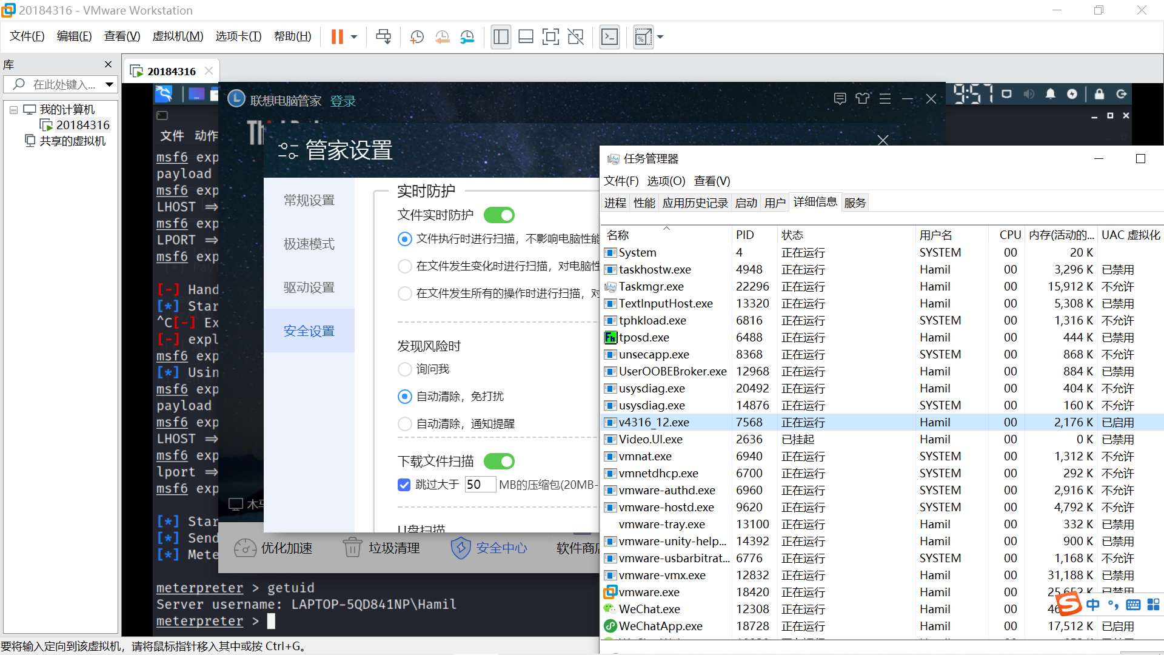The height and width of the screenshot is (655, 1164).
Task: Switch to 性能 tab in Task Manager
Action: pyautogui.click(x=644, y=203)
